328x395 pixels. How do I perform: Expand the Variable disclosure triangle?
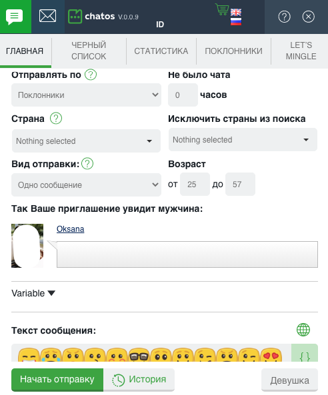pyautogui.click(x=51, y=293)
